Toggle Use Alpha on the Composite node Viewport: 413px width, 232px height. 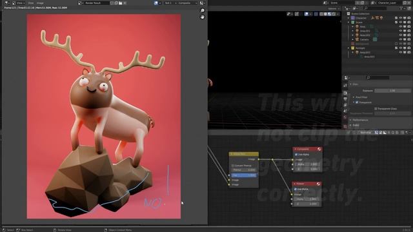pyautogui.click(x=296, y=155)
